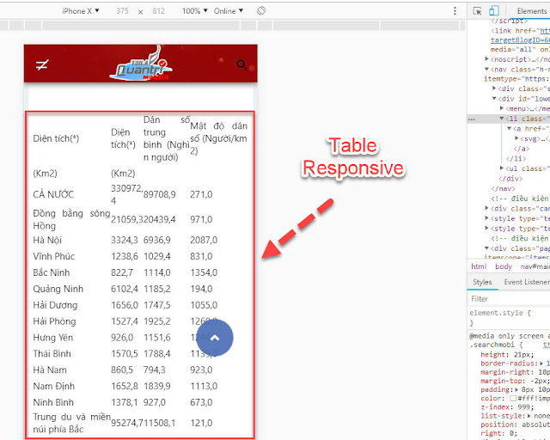Switch to the Styles tab
The width and height of the screenshot is (550, 440).
[x=482, y=282]
